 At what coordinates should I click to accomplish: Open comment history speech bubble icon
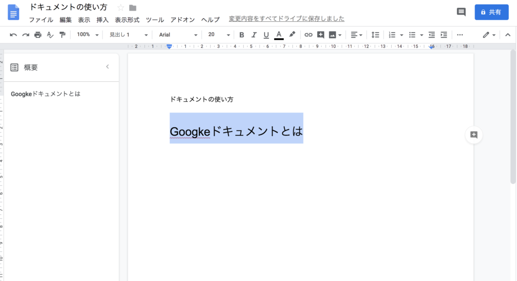tap(461, 12)
